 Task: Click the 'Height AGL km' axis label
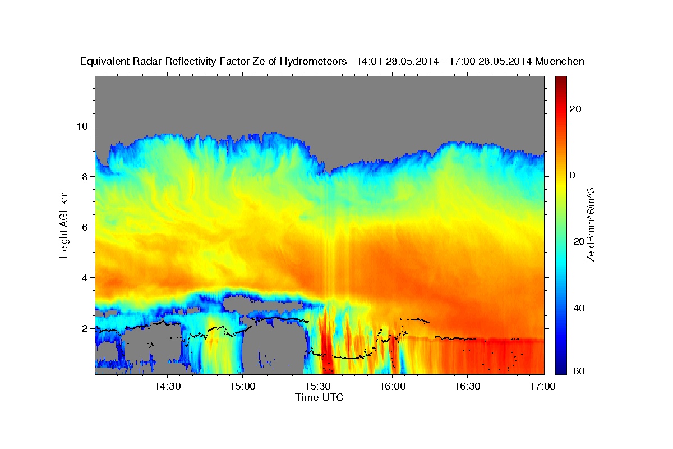[x=64, y=224]
